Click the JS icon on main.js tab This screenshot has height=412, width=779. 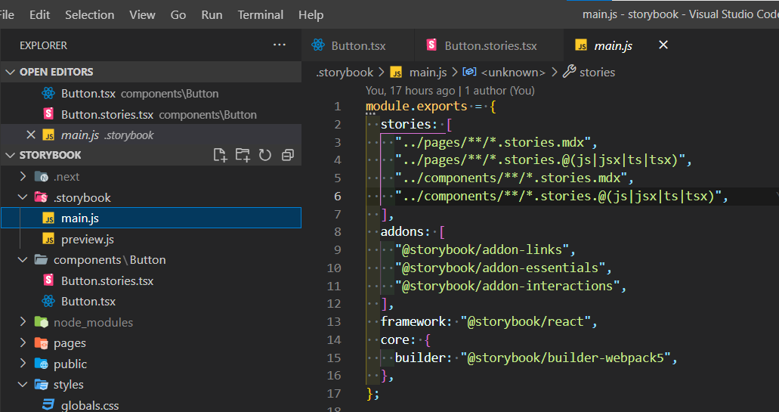coord(581,45)
